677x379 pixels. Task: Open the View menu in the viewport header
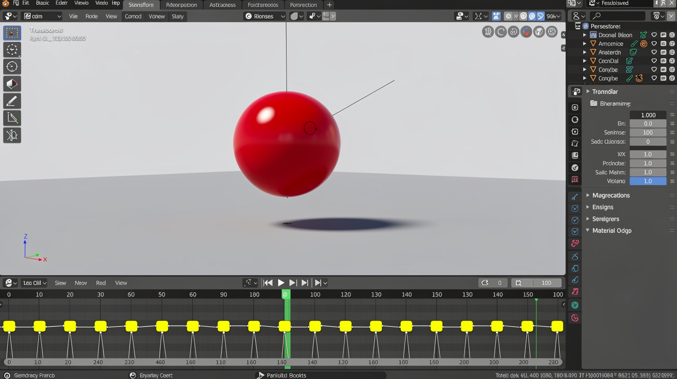111,16
